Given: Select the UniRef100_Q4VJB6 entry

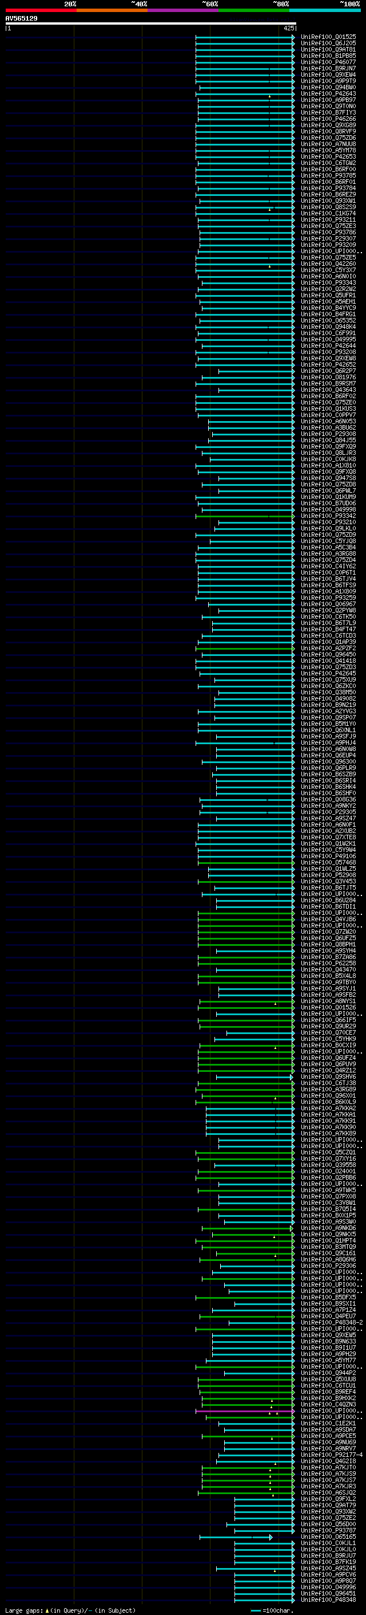Looking at the screenshot, I should (x=328, y=920).
